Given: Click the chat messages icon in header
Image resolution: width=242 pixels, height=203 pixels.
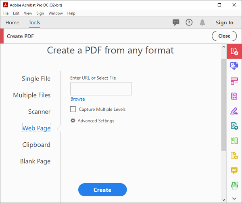Looking at the screenshot, I should pos(176,23).
